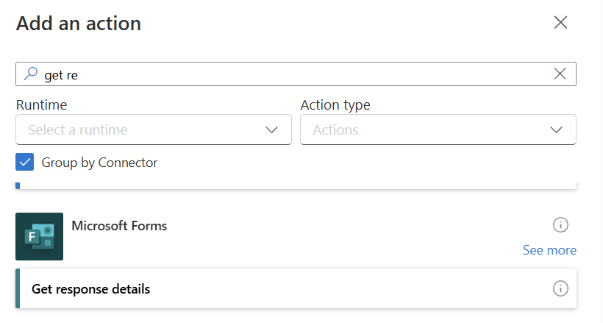Viewport: 603px width, 323px height.
Task: Click the partially hidden card above Microsoft Forms
Action: [294, 185]
